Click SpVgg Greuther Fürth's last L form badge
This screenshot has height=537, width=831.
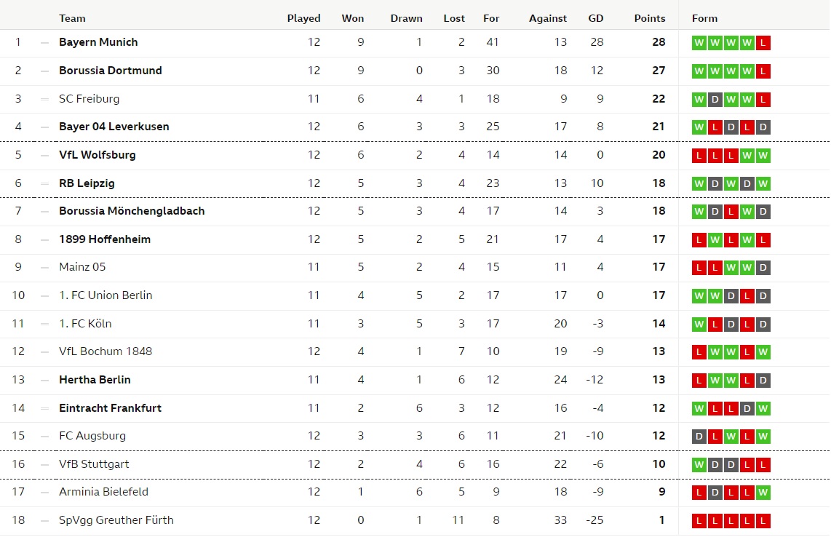tap(763, 521)
